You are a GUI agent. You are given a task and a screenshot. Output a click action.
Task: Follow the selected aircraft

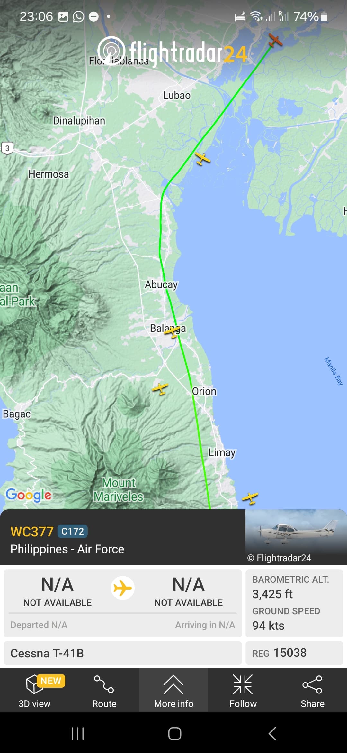click(x=243, y=691)
